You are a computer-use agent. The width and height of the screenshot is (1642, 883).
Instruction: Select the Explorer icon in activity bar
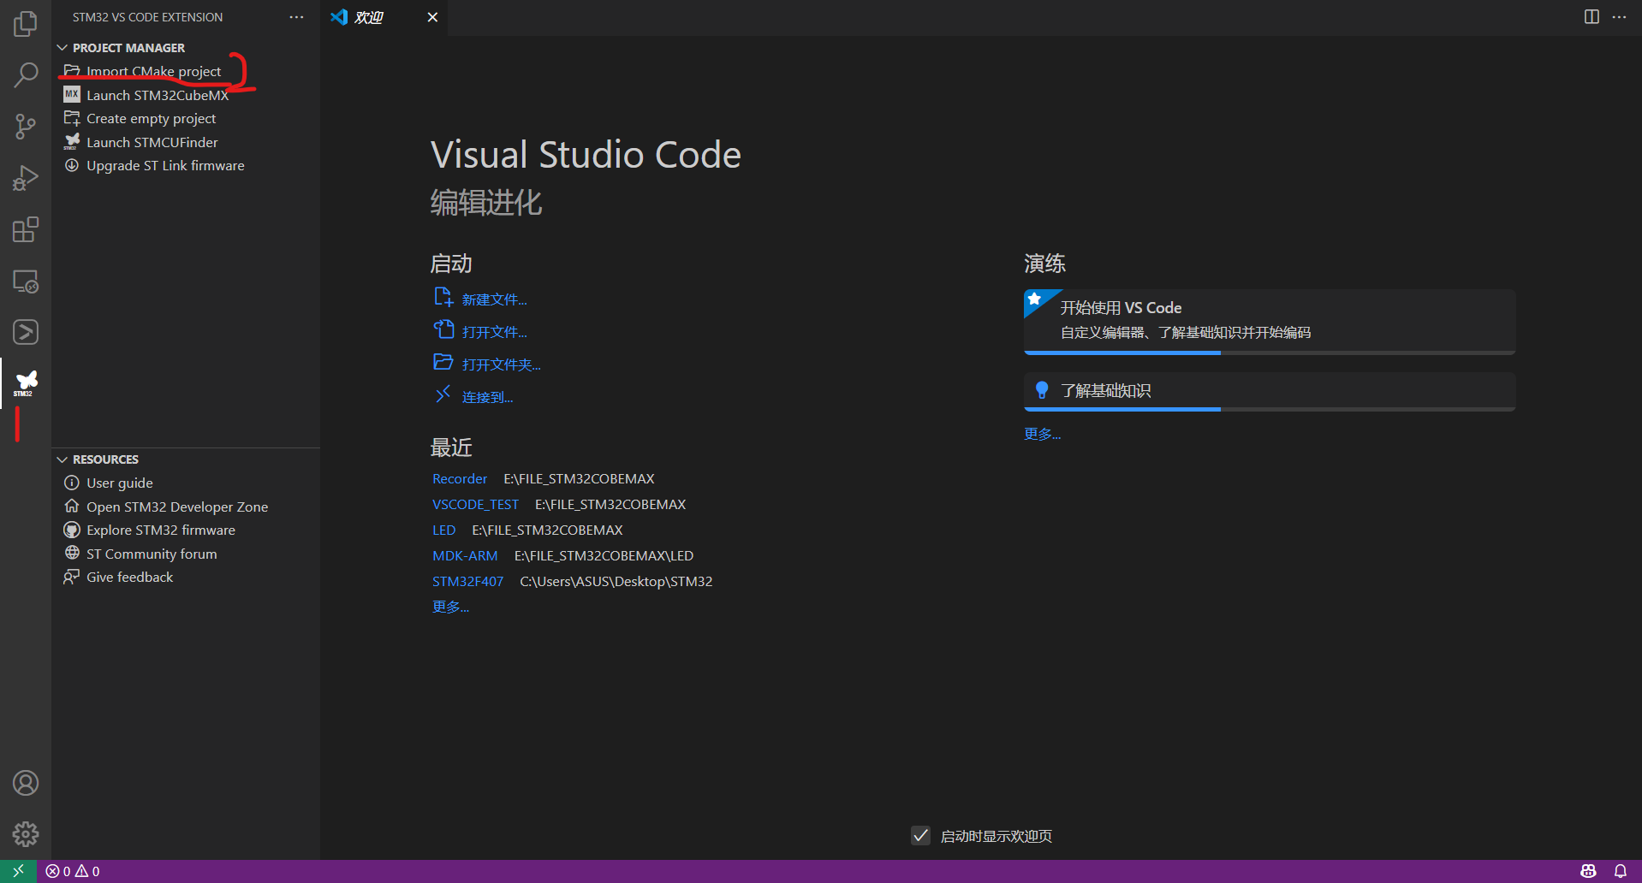pos(25,24)
